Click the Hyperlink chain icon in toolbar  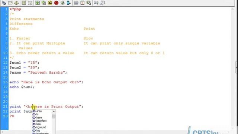click(4, 3)
